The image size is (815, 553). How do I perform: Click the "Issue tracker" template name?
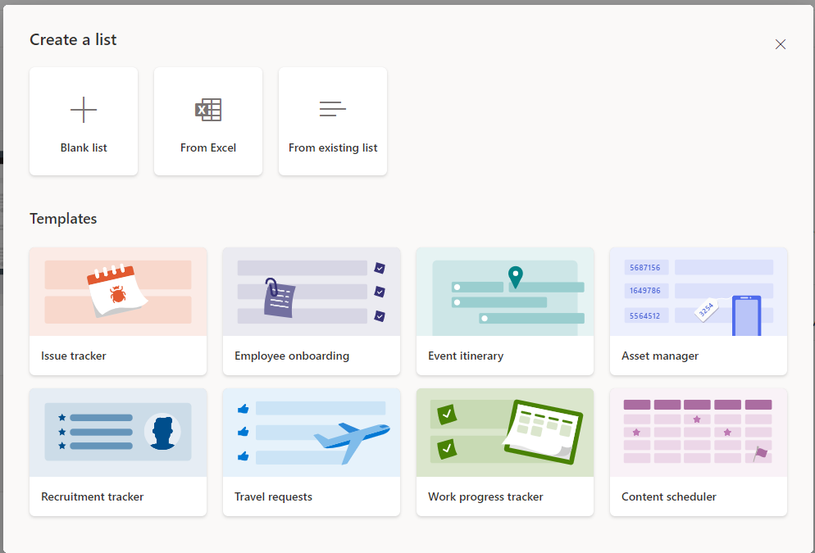pyautogui.click(x=74, y=356)
